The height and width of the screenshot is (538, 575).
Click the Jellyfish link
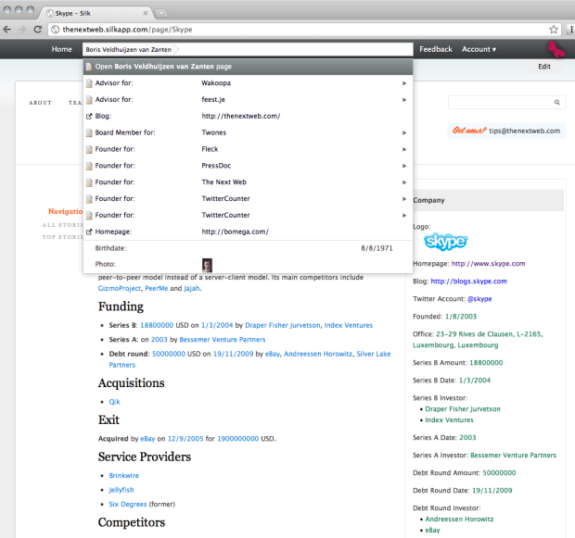[121, 490]
